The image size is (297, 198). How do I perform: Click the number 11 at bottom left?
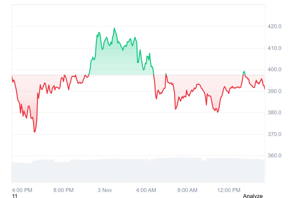15,196
